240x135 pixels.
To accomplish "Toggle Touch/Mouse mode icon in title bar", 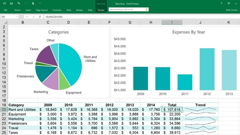I will [33, 3].
